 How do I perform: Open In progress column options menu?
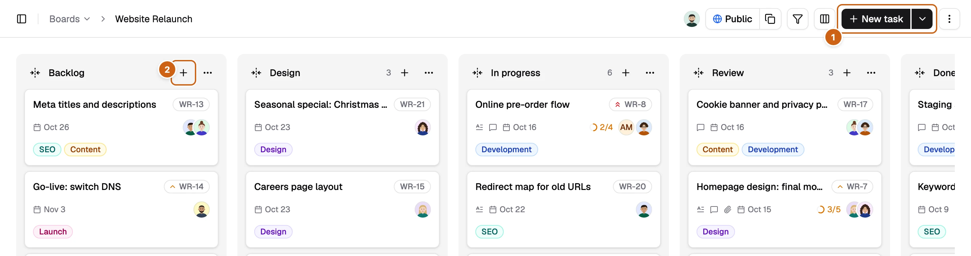coord(650,73)
